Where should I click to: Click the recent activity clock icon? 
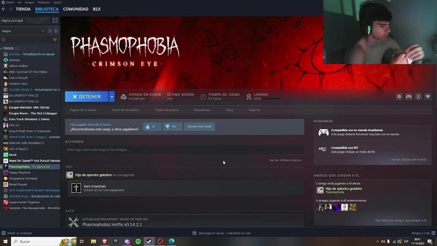tap(50, 31)
